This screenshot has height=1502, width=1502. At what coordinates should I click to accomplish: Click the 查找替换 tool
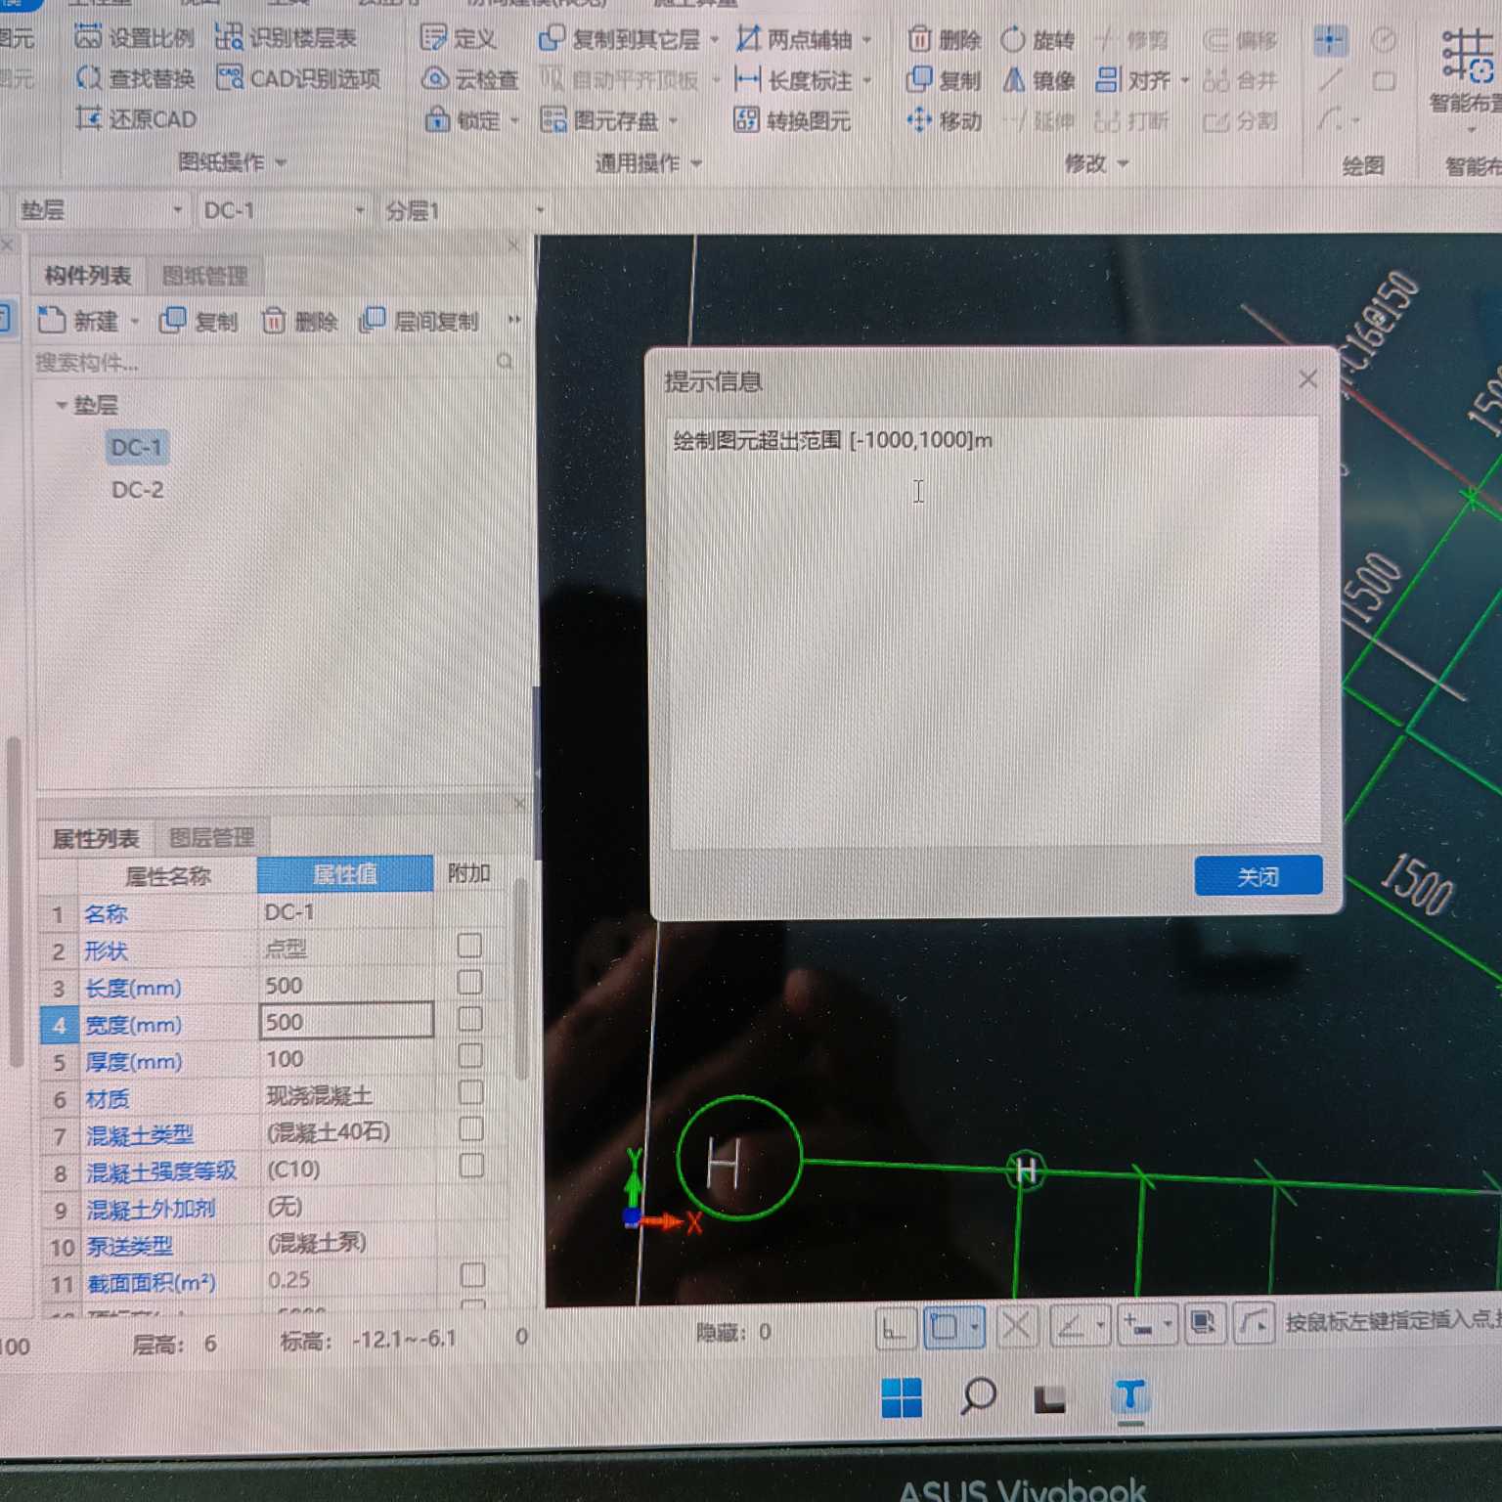134,78
